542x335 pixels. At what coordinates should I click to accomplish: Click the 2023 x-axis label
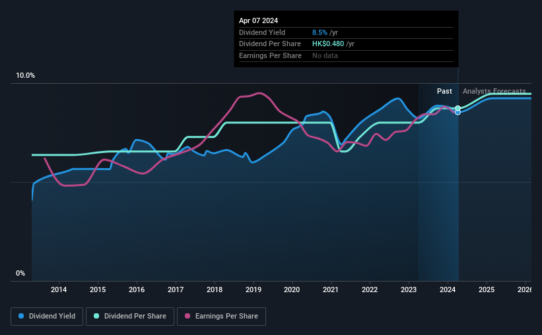pos(409,289)
